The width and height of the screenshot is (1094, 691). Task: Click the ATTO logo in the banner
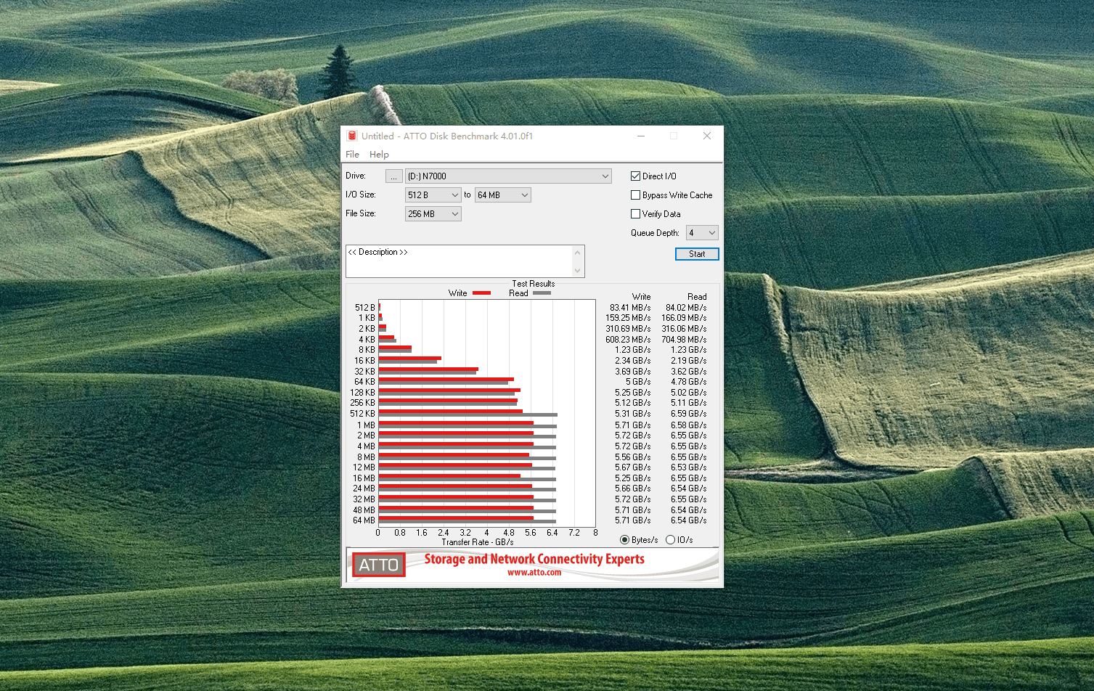pyautogui.click(x=378, y=565)
